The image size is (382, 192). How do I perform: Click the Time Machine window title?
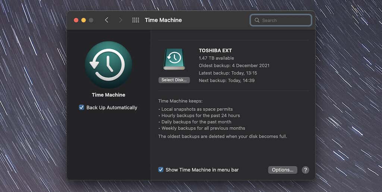click(x=163, y=20)
